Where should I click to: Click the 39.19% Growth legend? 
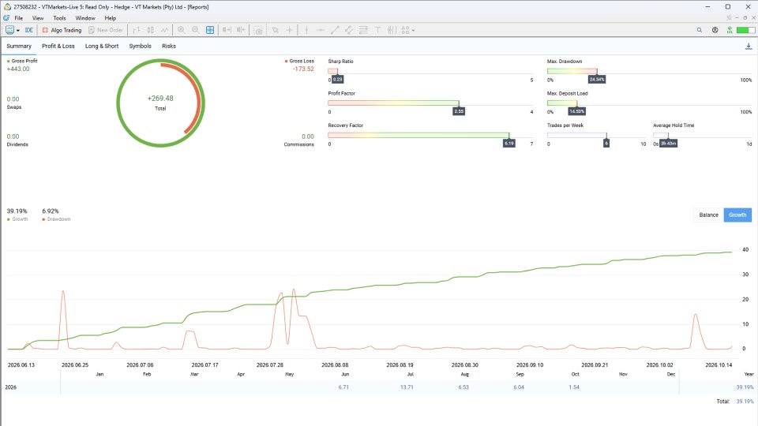tap(17, 215)
